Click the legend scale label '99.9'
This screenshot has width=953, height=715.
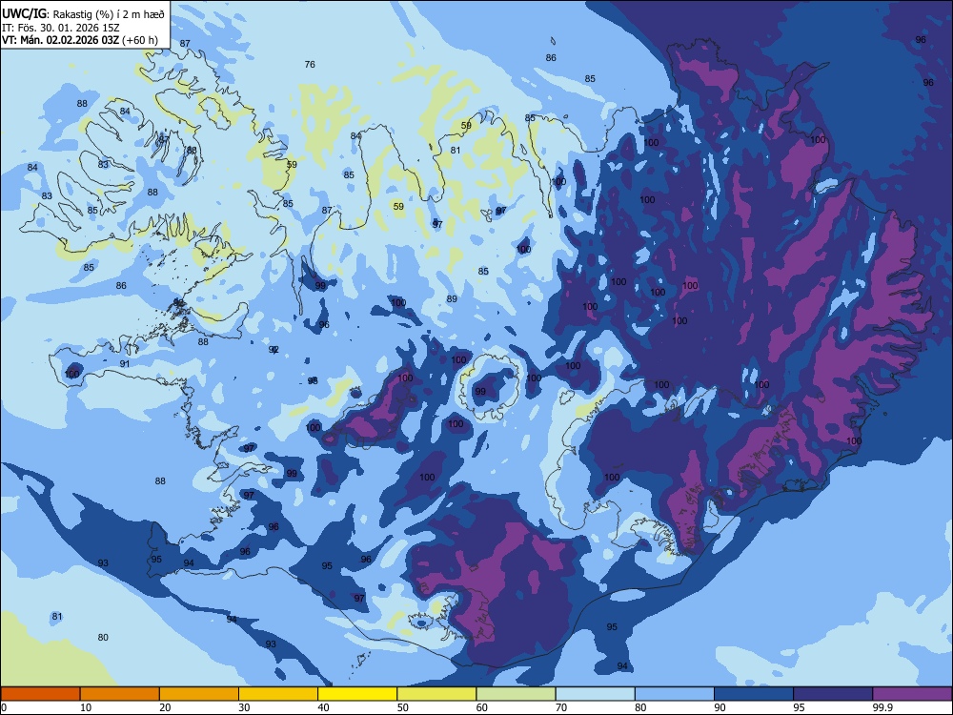coord(882,707)
